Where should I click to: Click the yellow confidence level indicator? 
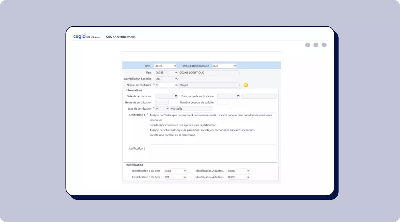246,85
